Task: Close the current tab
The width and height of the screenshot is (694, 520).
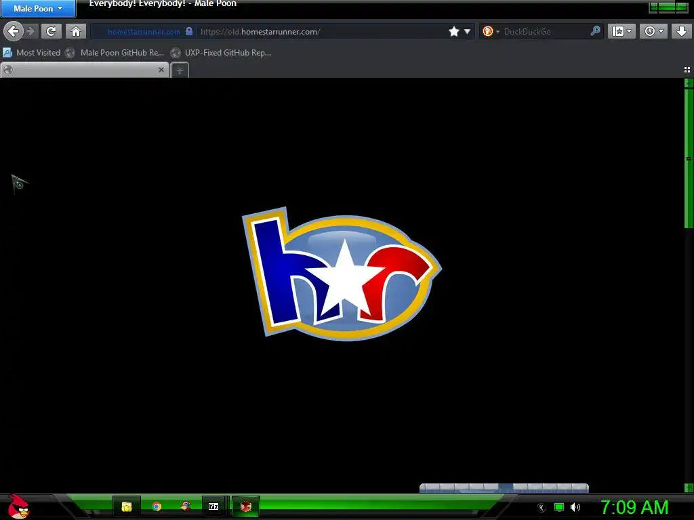Action: 161,70
